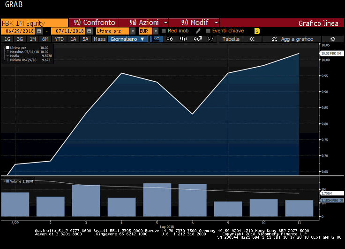Open chart settings via gear icon

click(333, 39)
